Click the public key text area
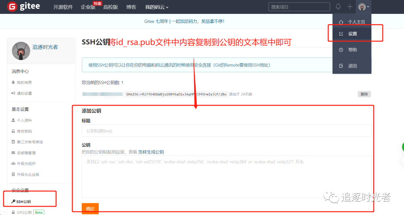The height and width of the screenshot is (215, 404). click(226, 176)
